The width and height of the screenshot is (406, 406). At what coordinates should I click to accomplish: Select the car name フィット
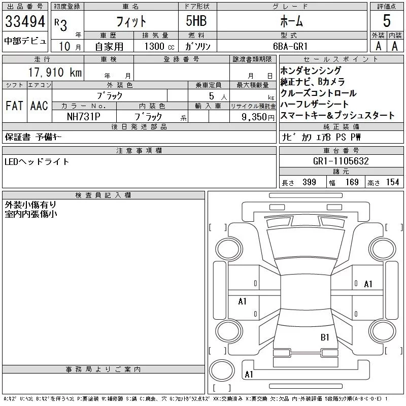pyautogui.click(x=131, y=21)
